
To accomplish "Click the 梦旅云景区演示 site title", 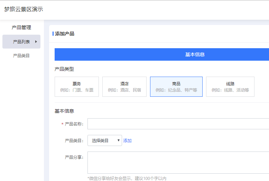I will pyautogui.click(x=24, y=9).
